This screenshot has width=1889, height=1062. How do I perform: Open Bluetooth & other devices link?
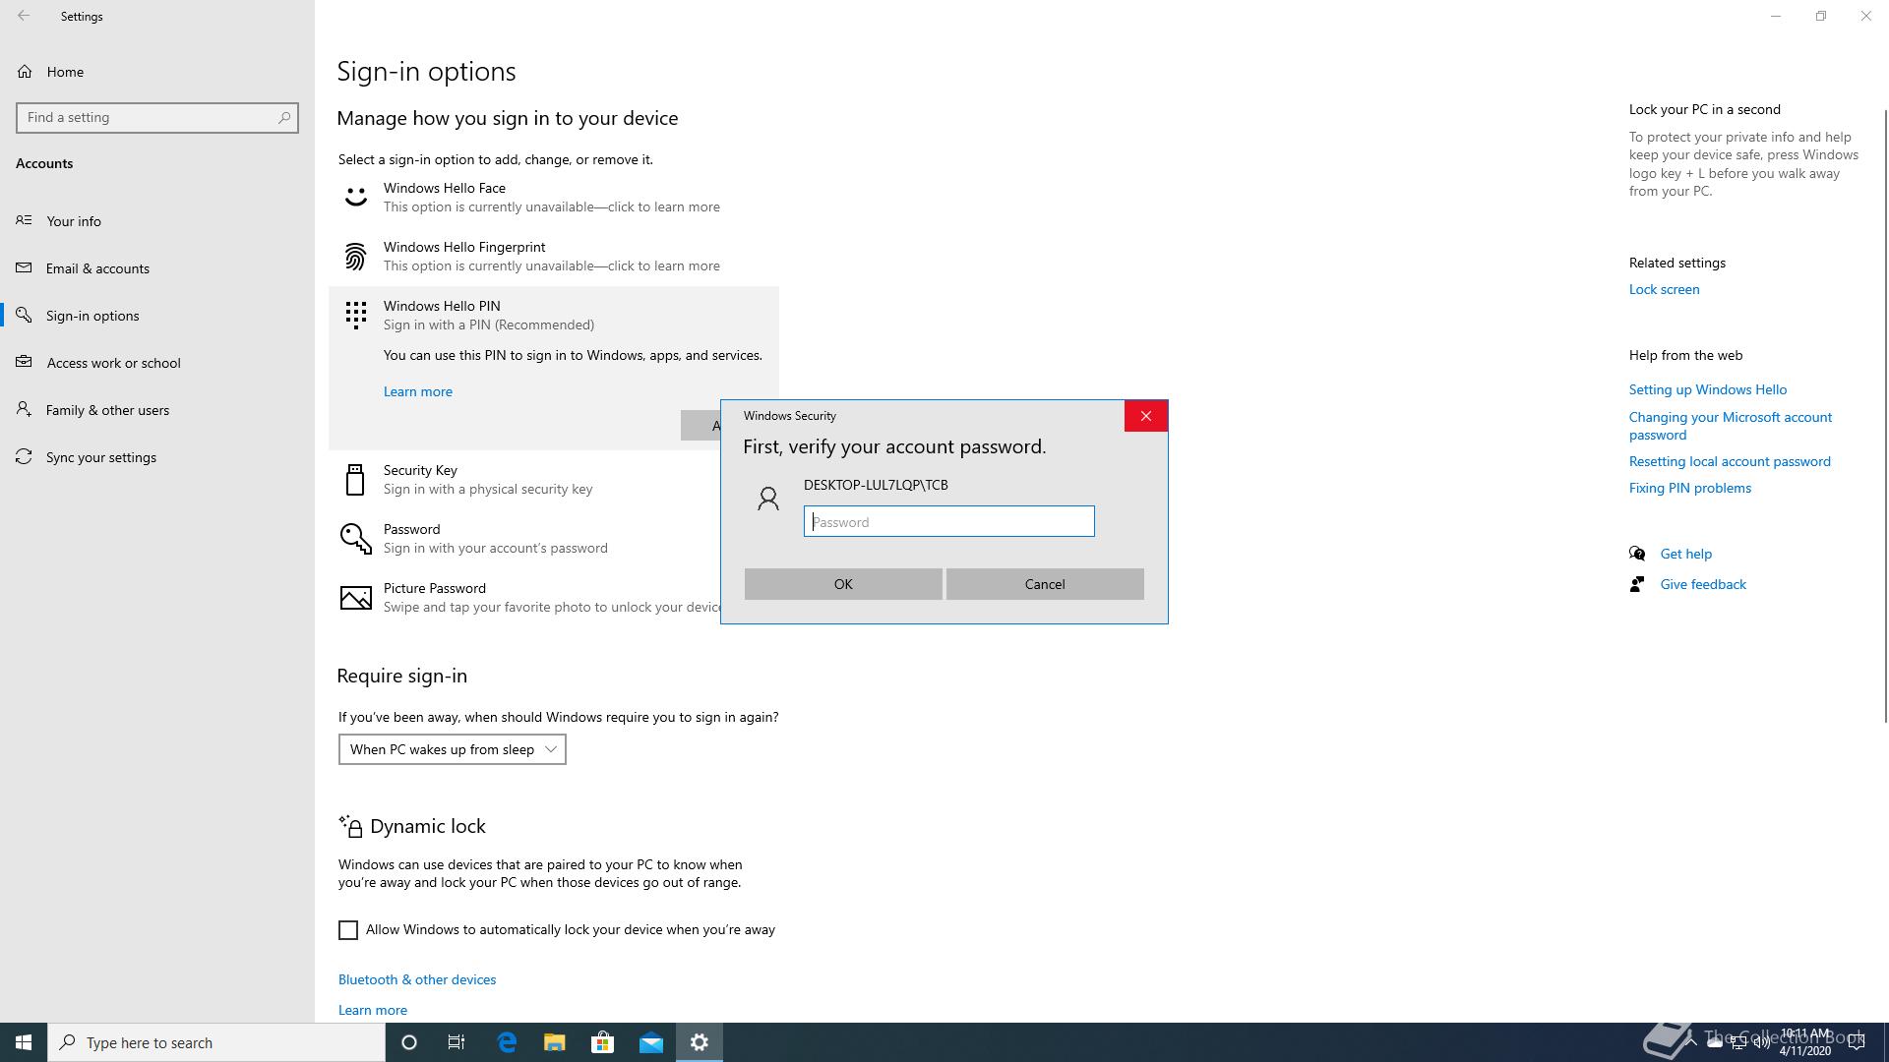point(417,979)
